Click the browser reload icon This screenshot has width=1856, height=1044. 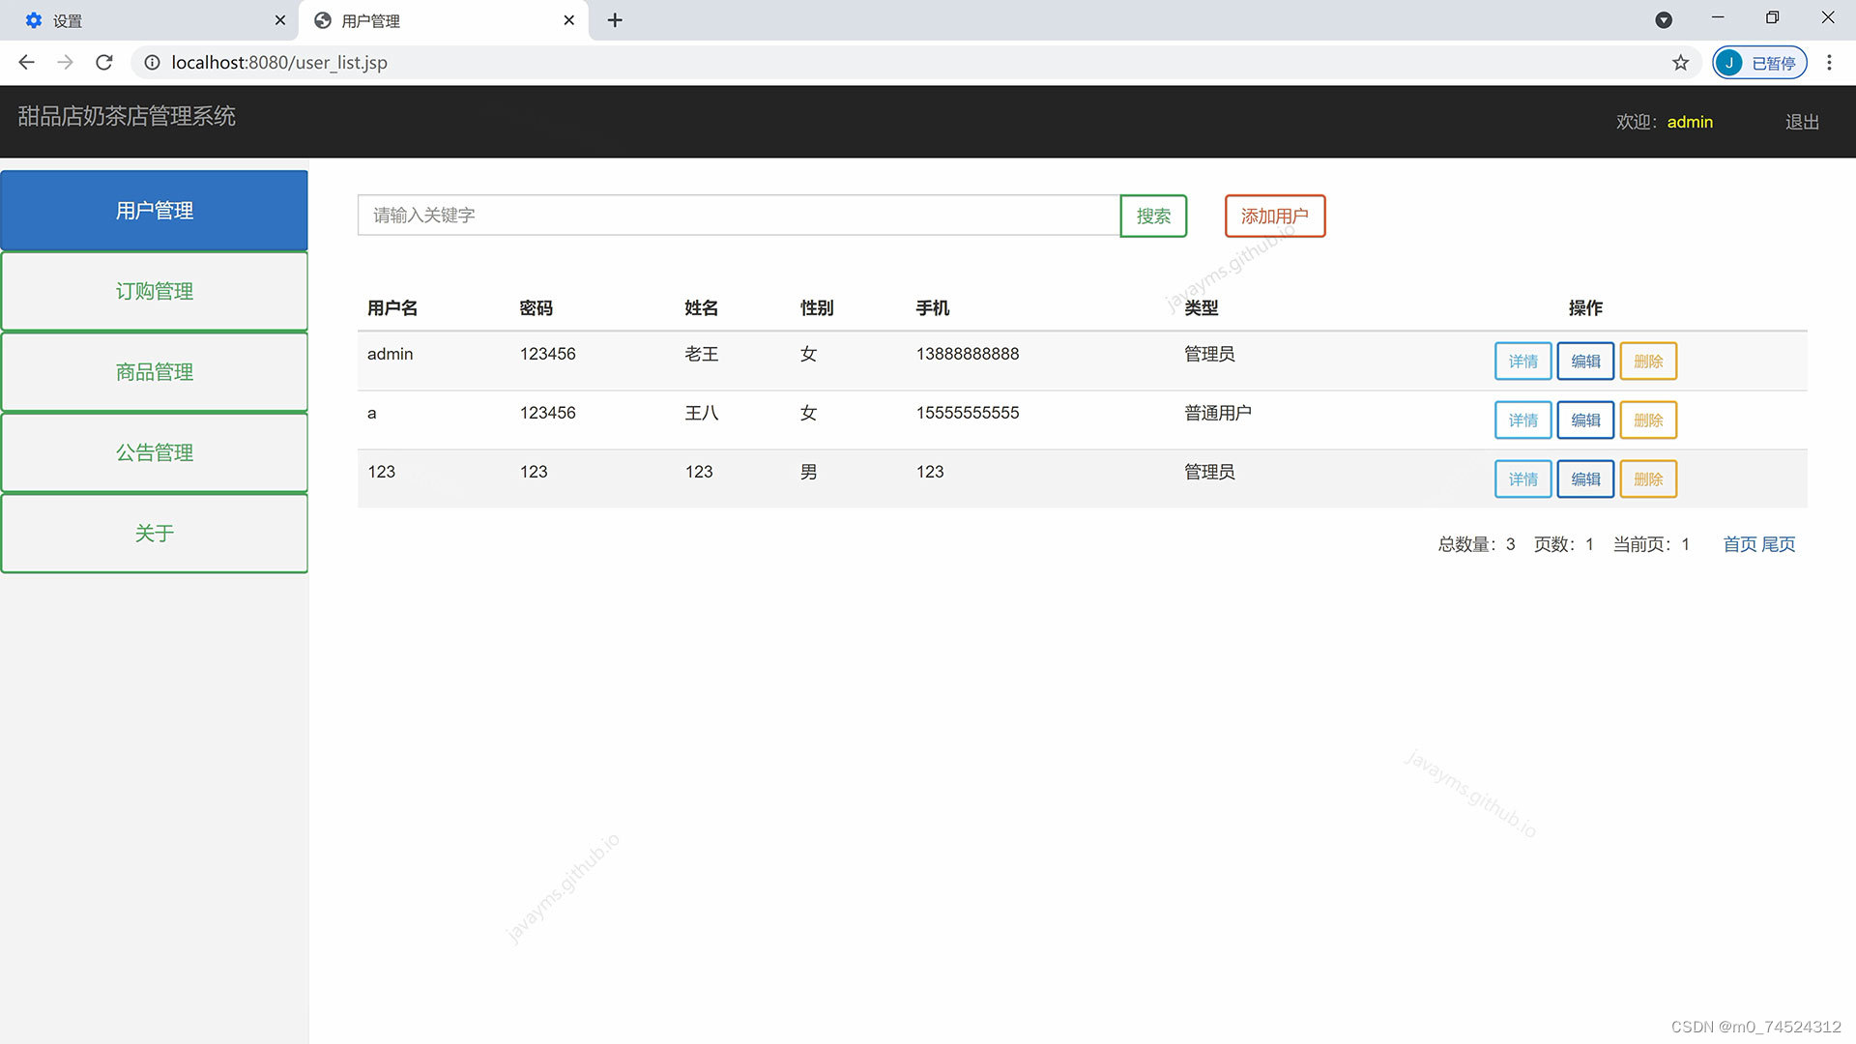point(103,62)
